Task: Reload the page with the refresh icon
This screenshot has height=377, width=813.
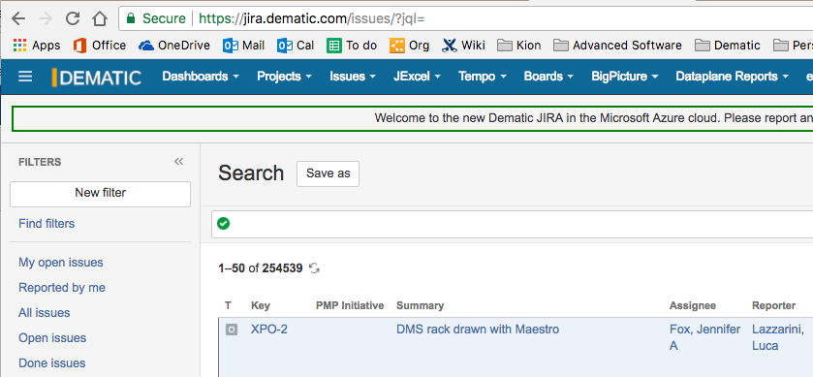Action: click(x=73, y=18)
